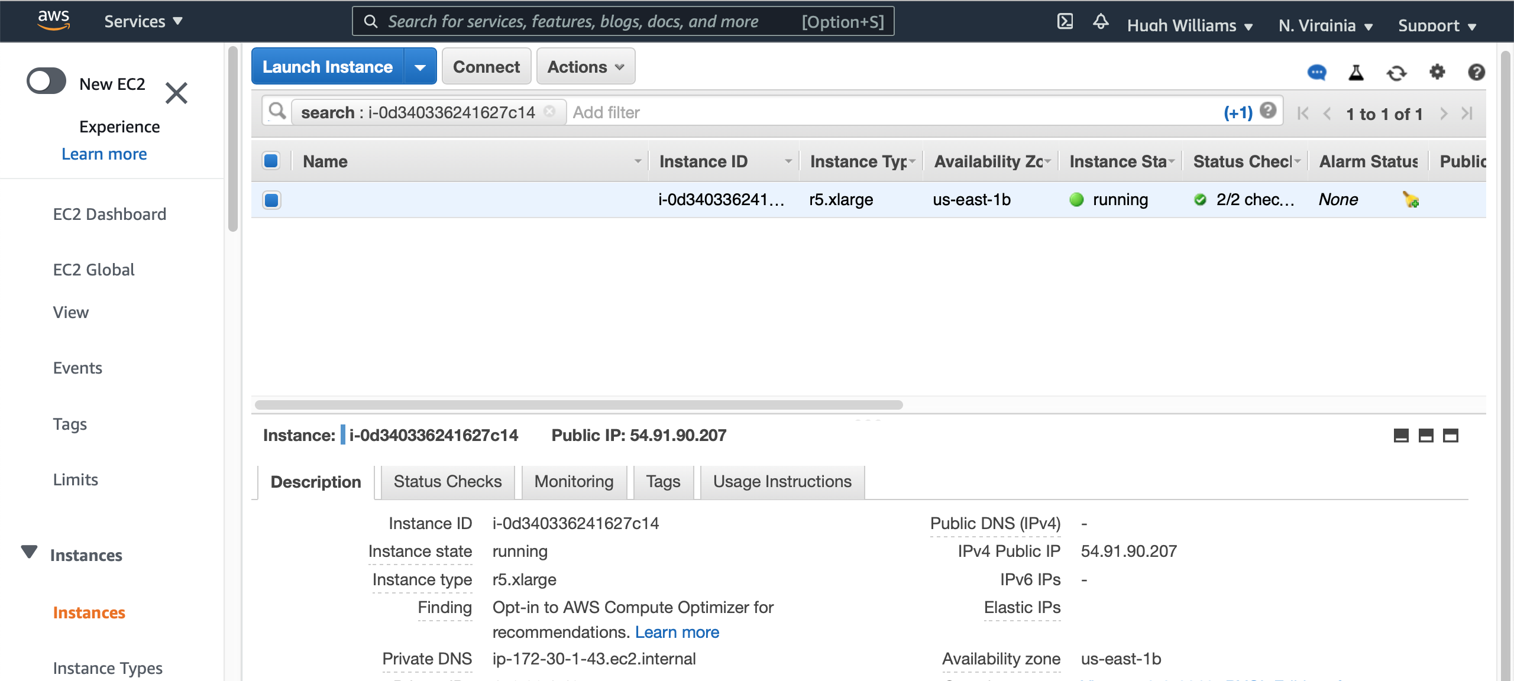Refresh the instances list

(x=1396, y=73)
